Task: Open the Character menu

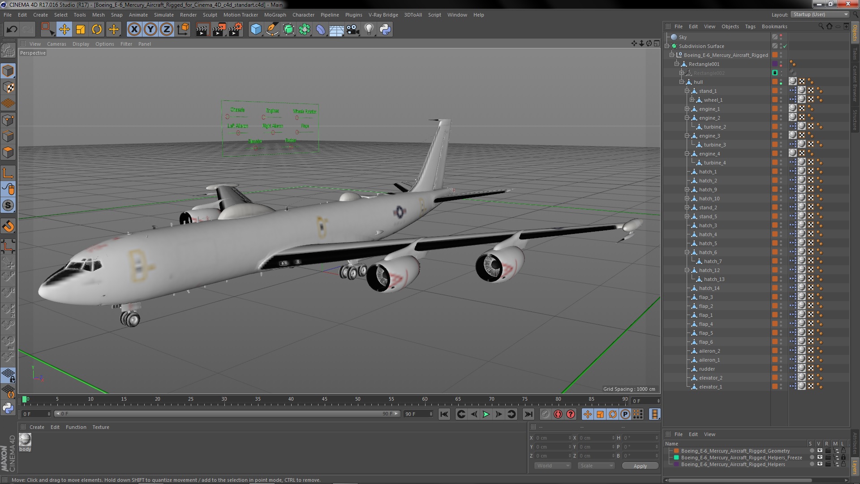Action: (303, 15)
